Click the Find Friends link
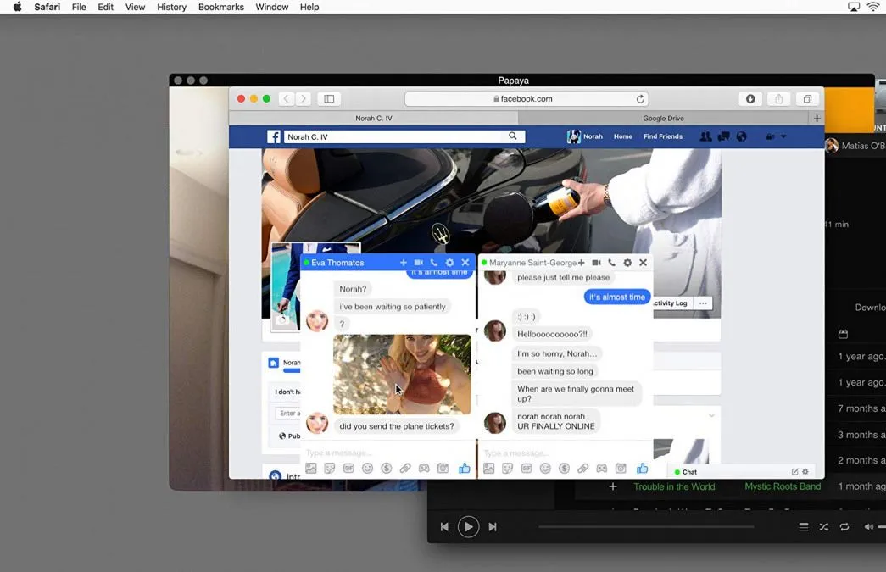The width and height of the screenshot is (886, 572). tap(663, 136)
